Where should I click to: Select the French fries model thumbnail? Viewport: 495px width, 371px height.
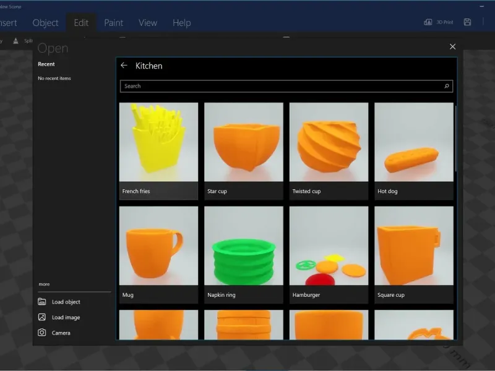coord(158,142)
